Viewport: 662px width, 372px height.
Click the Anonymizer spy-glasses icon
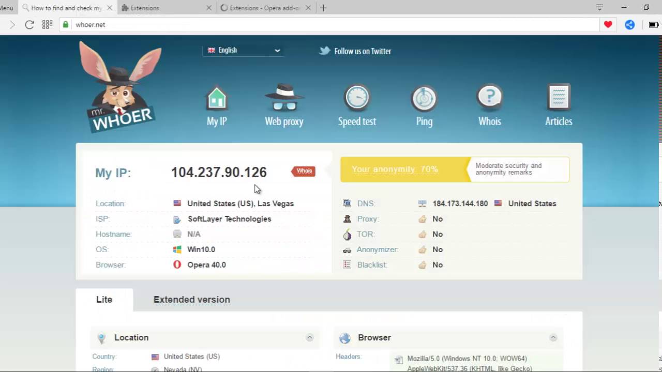point(347,250)
